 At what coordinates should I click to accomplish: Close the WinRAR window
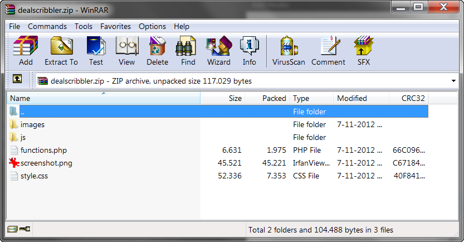(x=443, y=7)
